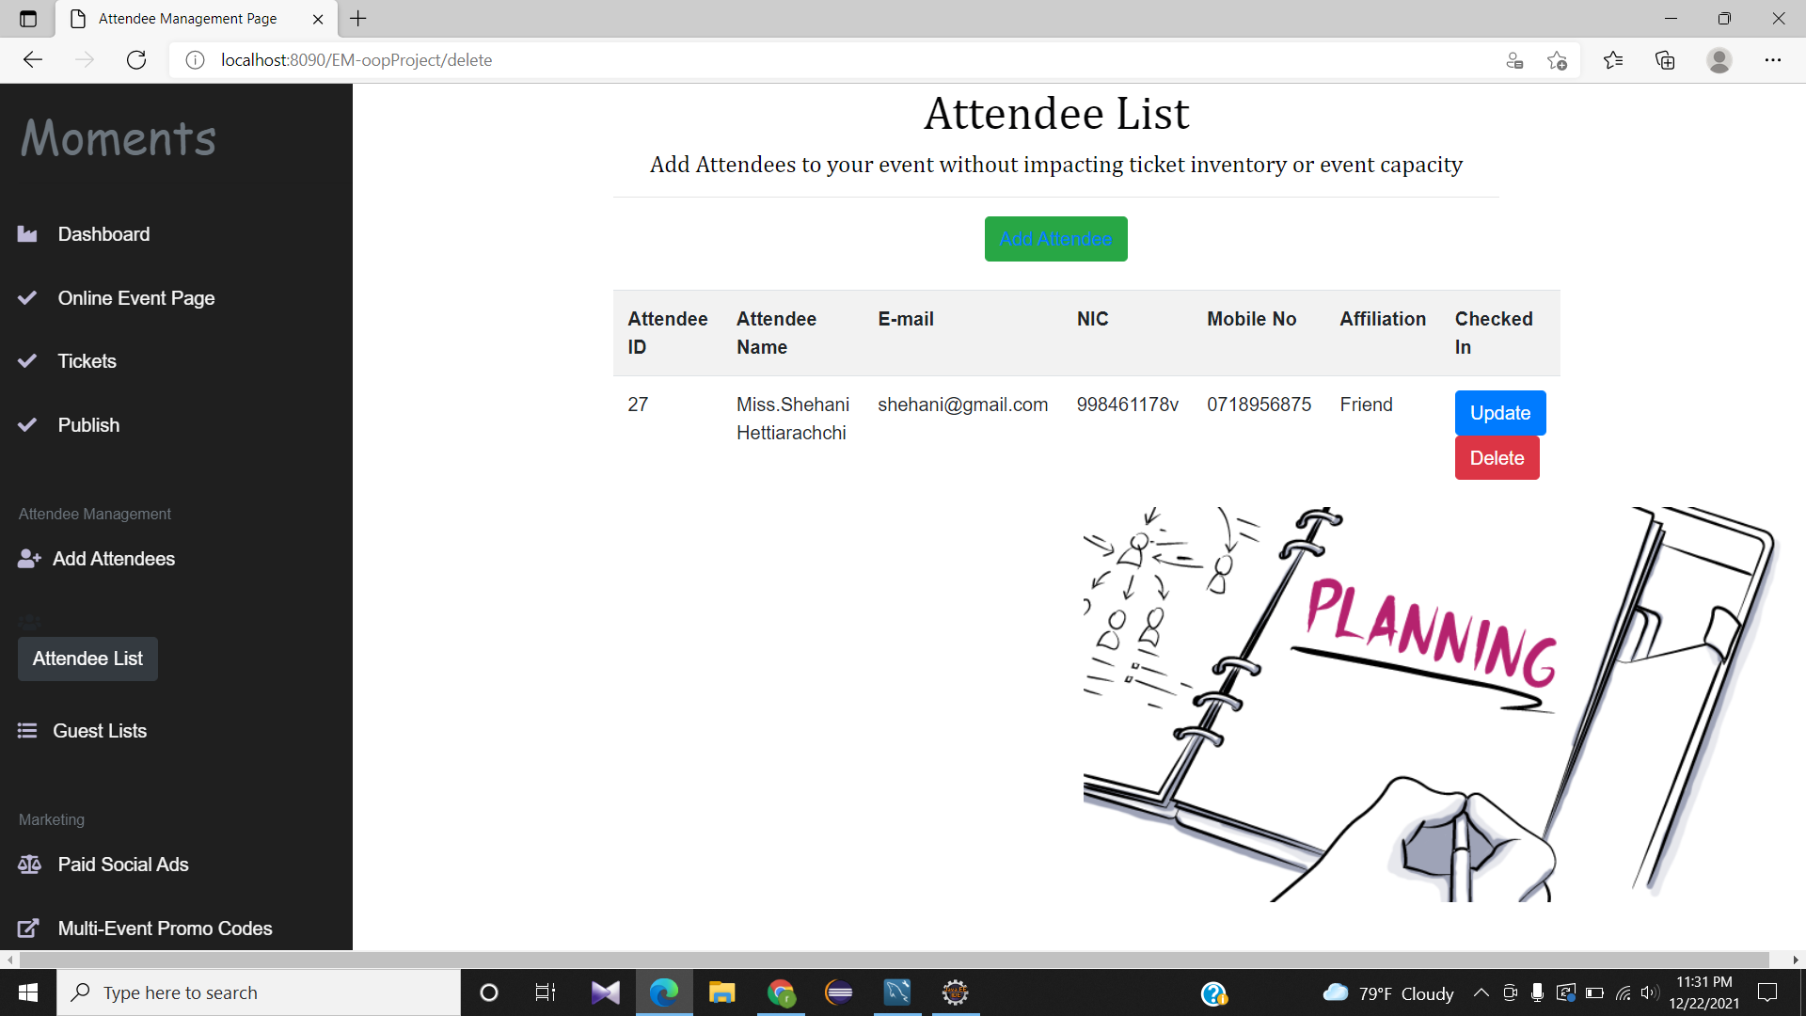Select the Add Attendees person-plus icon
1806x1016 pixels.
pos(29,558)
